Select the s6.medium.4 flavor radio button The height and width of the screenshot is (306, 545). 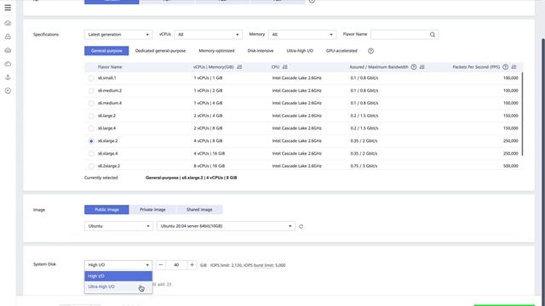tap(91, 103)
